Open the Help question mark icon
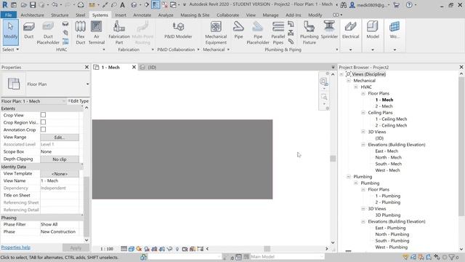 (409, 5)
